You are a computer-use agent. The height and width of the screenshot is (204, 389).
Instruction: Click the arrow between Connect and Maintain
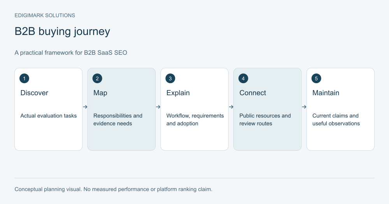coord(304,107)
